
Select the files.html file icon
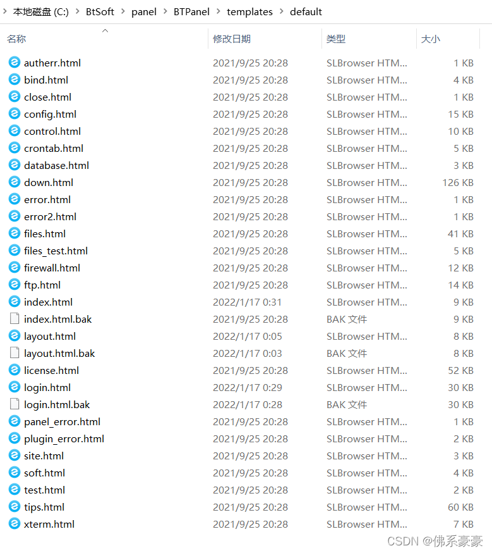point(15,233)
